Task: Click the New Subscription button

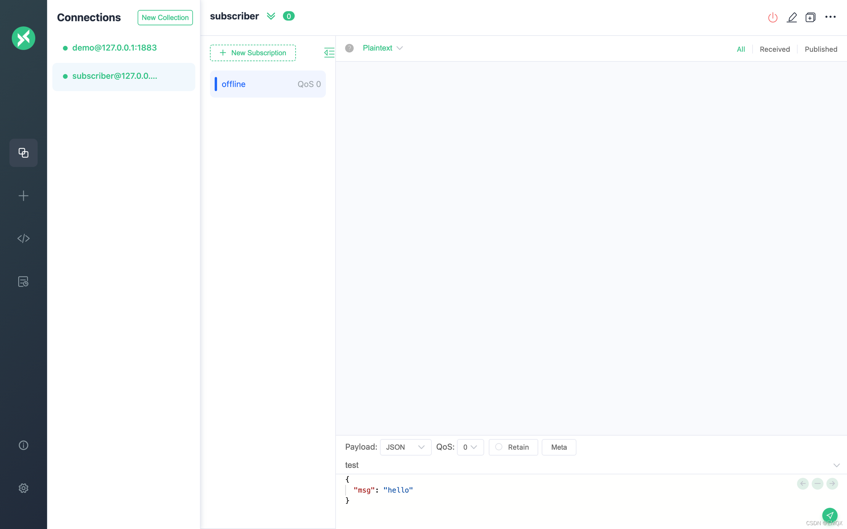Action: pyautogui.click(x=252, y=53)
